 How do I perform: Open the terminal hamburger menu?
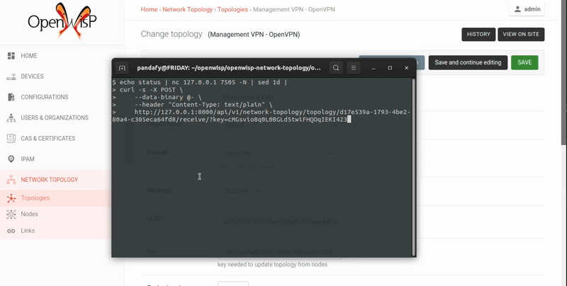click(x=353, y=68)
